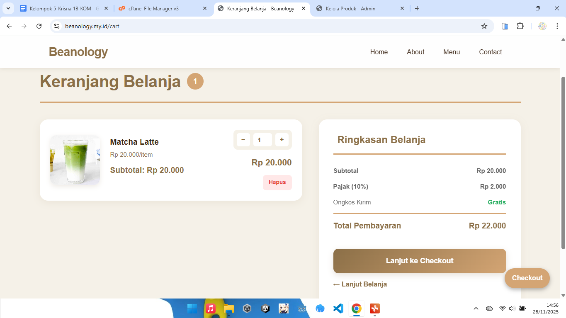Bookmark this page with the star icon

pos(484,26)
